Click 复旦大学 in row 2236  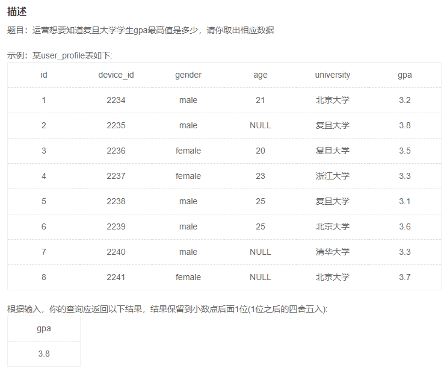333,151
